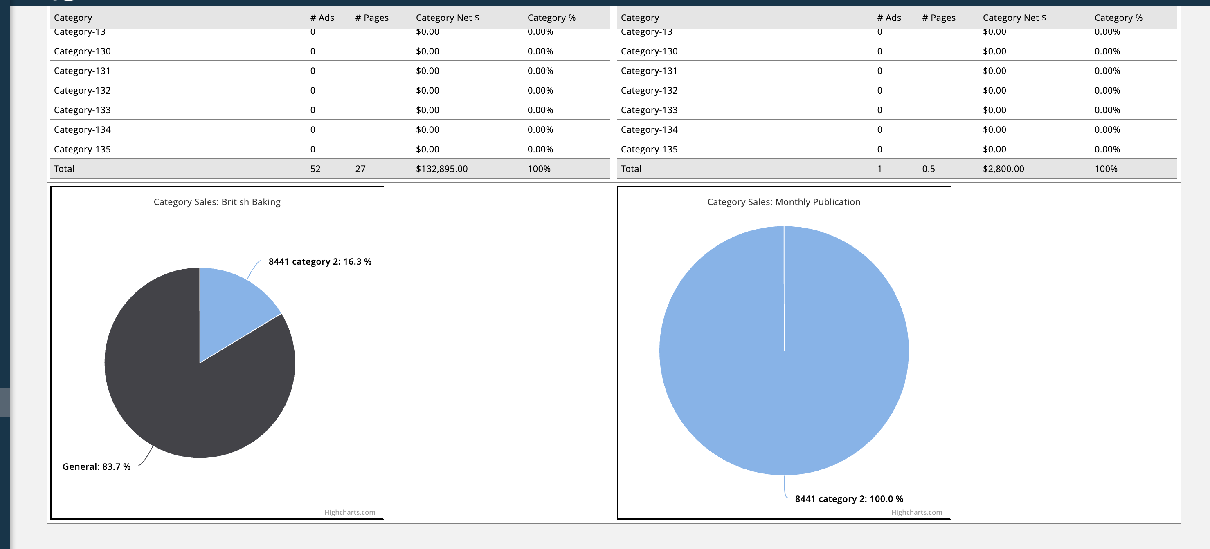Viewport: 1210px width, 549px height.
Task: Click the left table's # Pages column header
Action: coord(371,18)
